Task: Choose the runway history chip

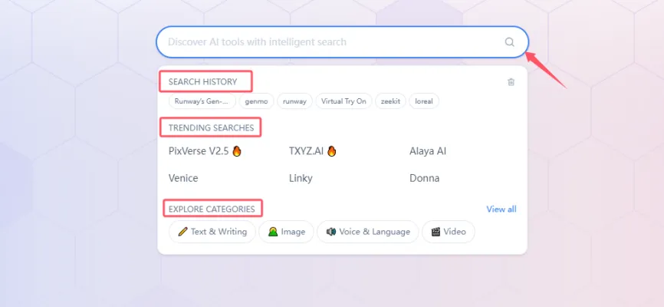Action: click(294, 101)
